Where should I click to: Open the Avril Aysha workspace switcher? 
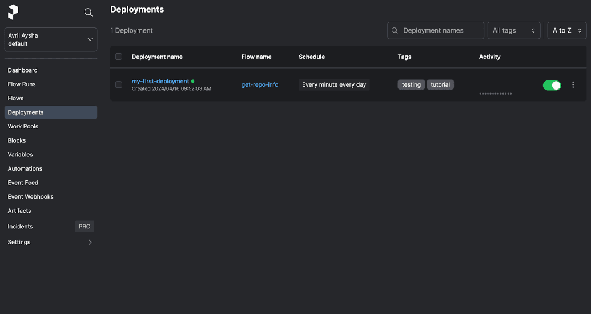tap(51, 39)
